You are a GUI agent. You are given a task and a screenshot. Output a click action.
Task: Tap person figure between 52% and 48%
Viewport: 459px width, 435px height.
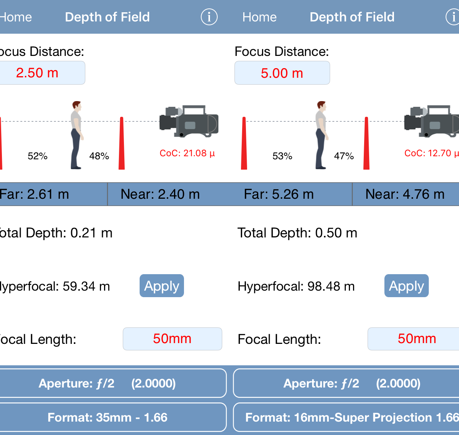(77, 135)
